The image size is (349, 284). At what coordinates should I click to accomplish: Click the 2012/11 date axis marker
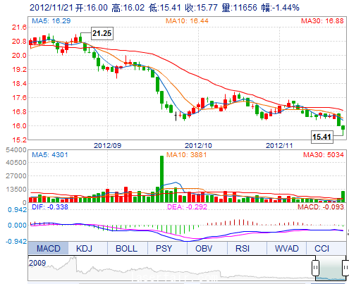point(279,145)
